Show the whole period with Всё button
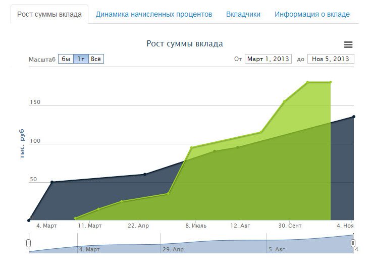370x273 pixels. (x=96, y=59)
